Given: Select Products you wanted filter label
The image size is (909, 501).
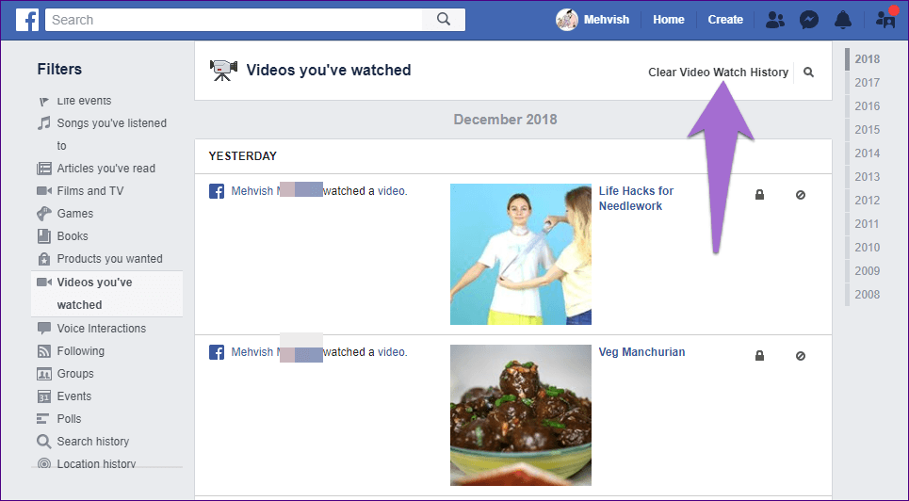Looking at the screenshot, I should coord(109,259).
